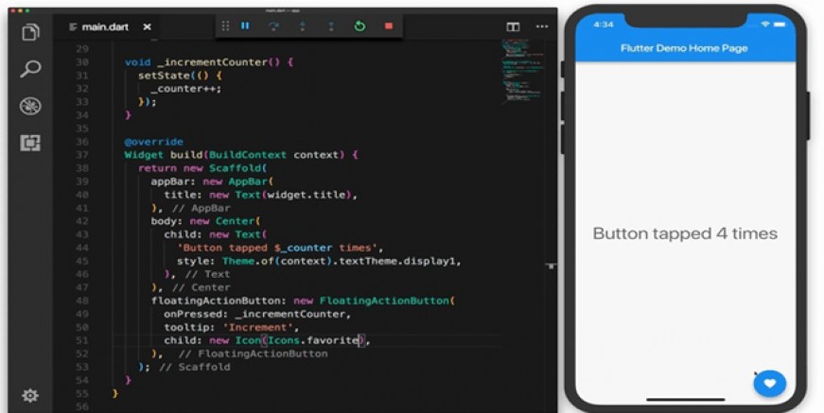Screen dimensions: 824x413
Task: Select the main.dart editor tab
Action: [x=98, y=26]
